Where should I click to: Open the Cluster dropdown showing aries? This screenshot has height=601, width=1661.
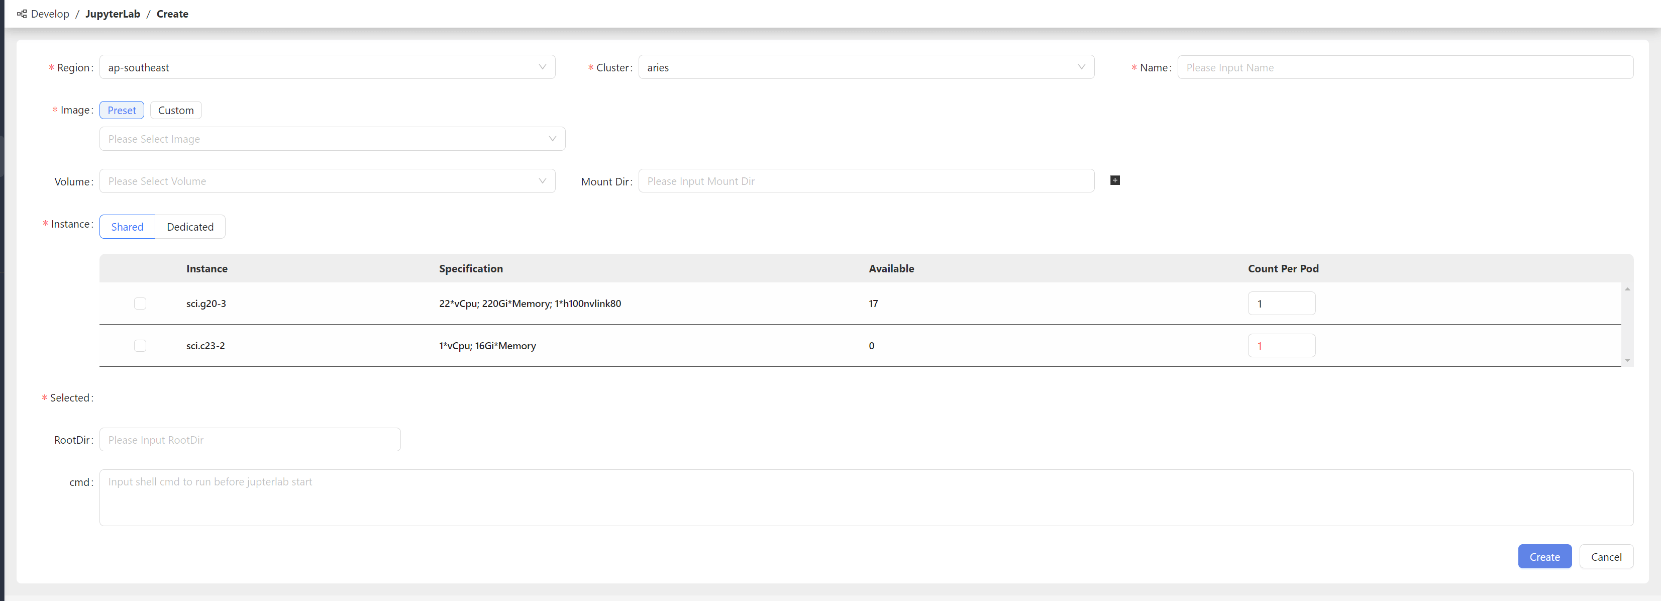pyautogui.click(x=866, y=67)
